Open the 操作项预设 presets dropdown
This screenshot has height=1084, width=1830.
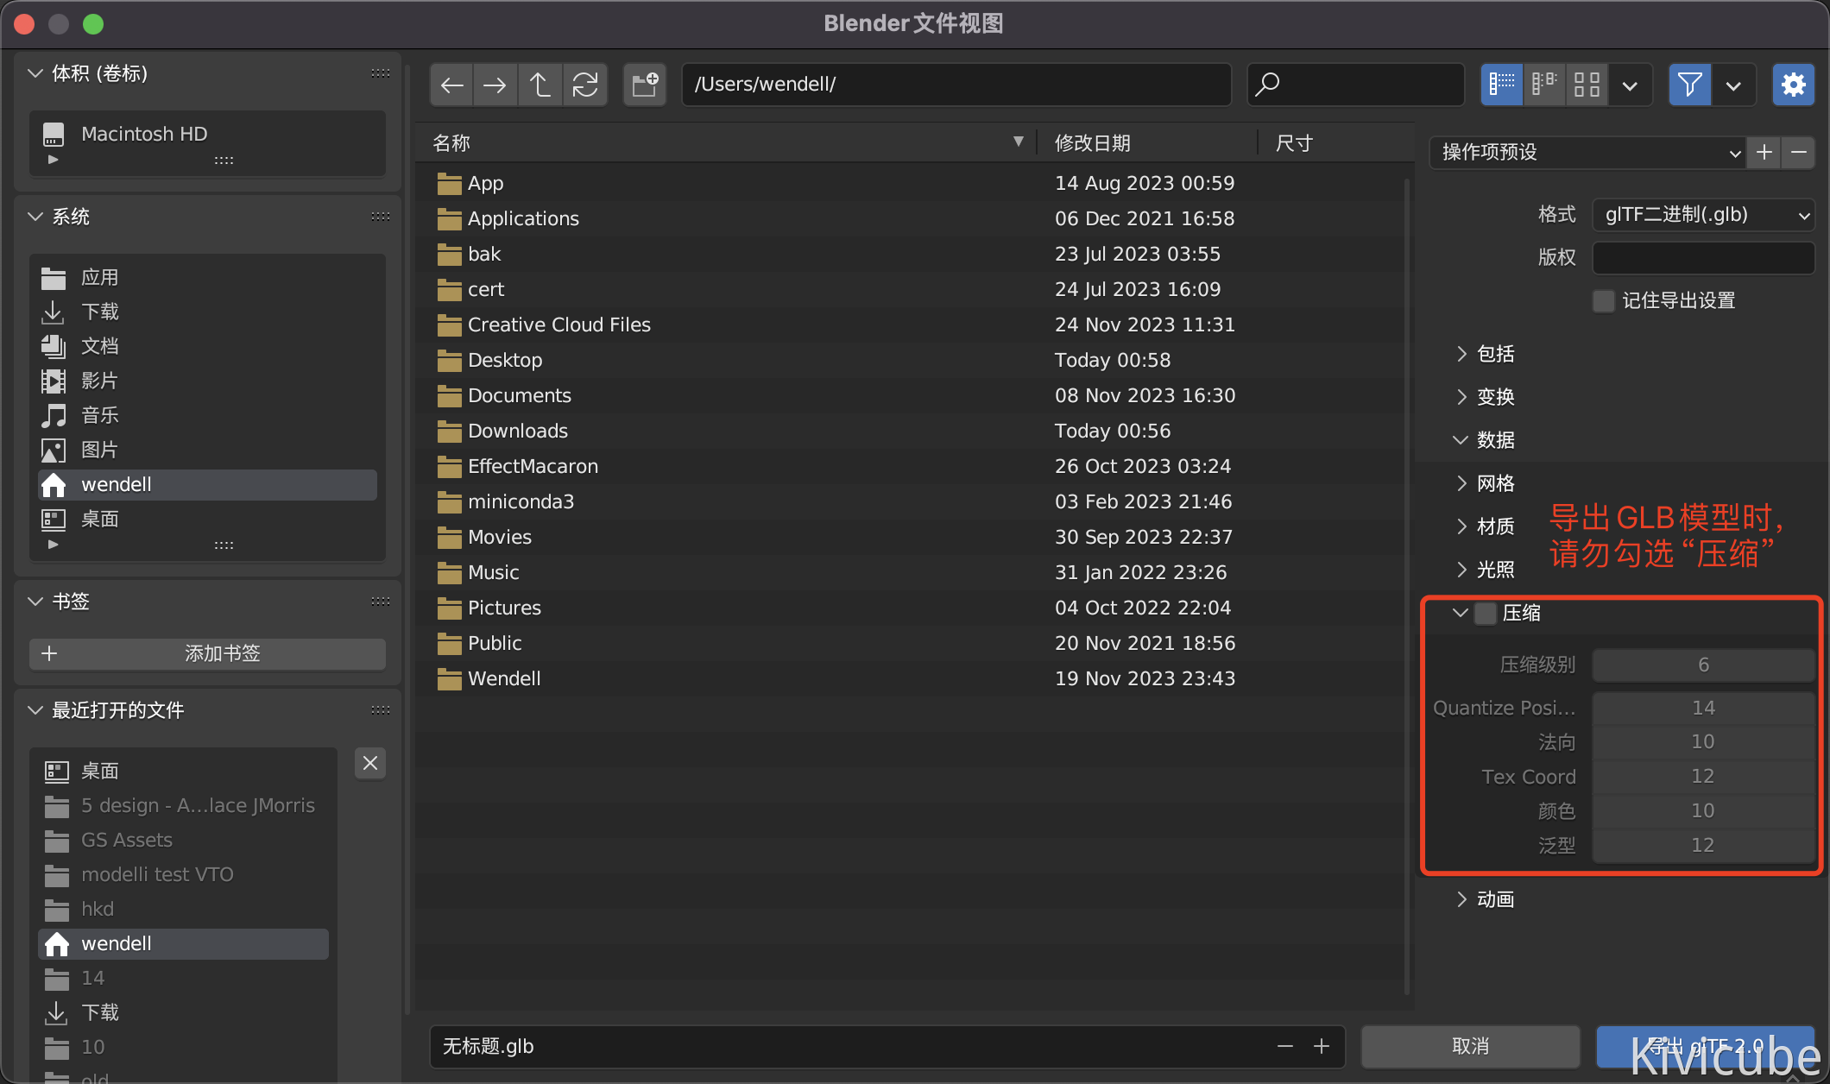[x=1587, y=153]
